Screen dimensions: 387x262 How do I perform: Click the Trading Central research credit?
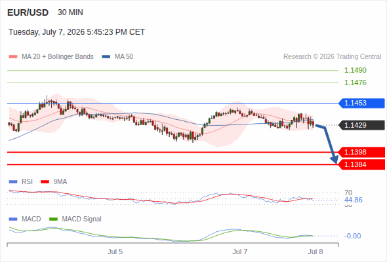tap(332, 57)
